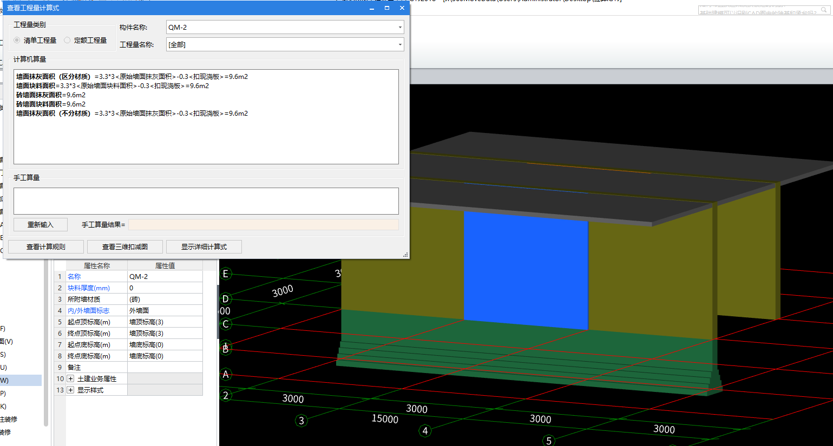Select the 定额工程量 radio button
This screenshot has width=833, height=446.
tap(67, 40)
